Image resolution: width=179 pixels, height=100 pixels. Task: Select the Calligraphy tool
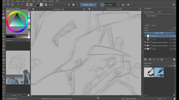click(x=4, y=14)
